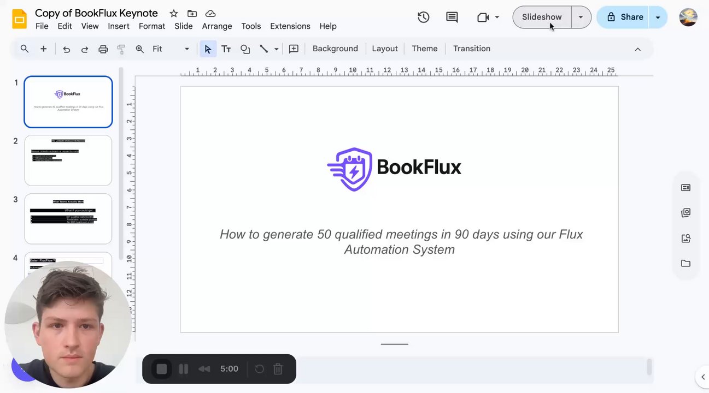This screenshot has width=709, height=393.
Task: Select the Text box tool
Action: [226, 49]
